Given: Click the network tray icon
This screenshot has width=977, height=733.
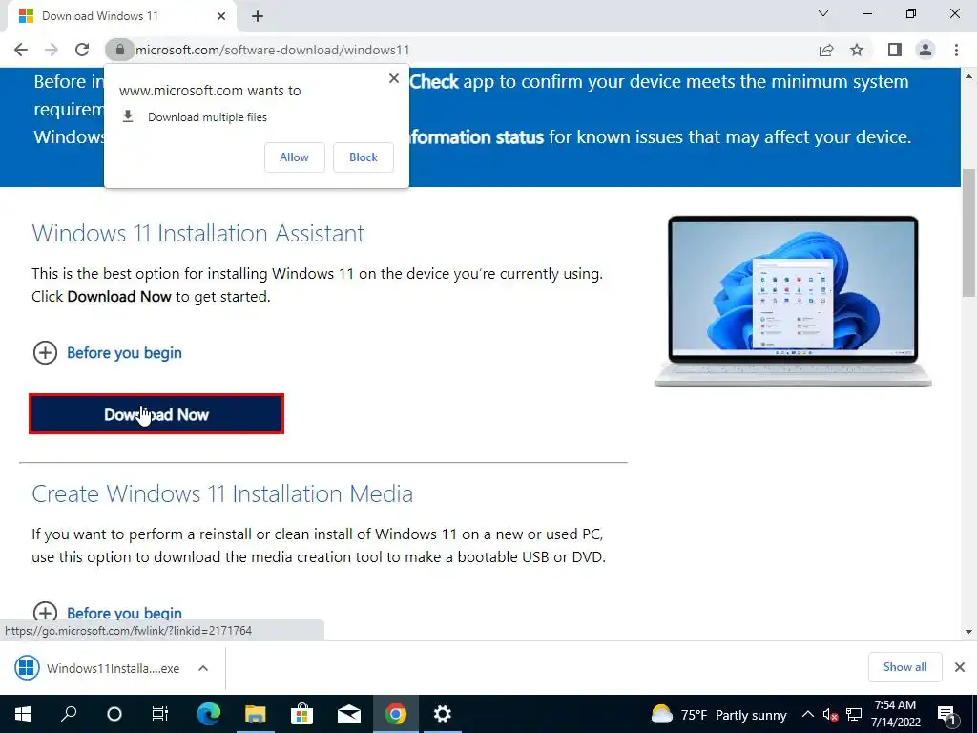Looking at the screenshot, I should [854, 715].
